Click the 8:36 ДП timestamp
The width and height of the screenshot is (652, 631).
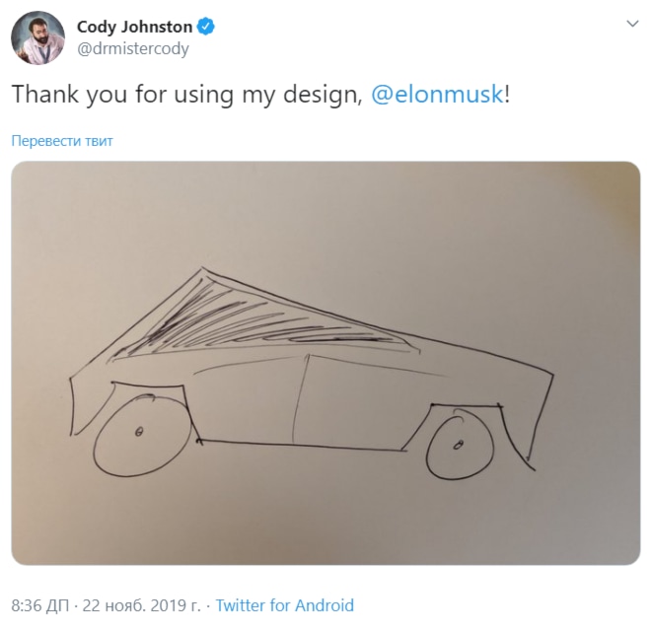39,605
